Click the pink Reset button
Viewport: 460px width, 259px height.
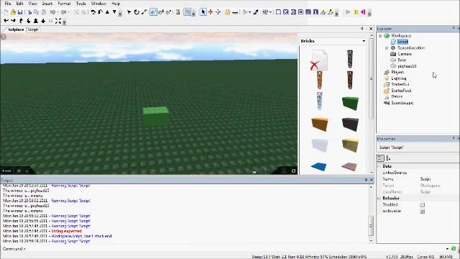pos(363,12)
